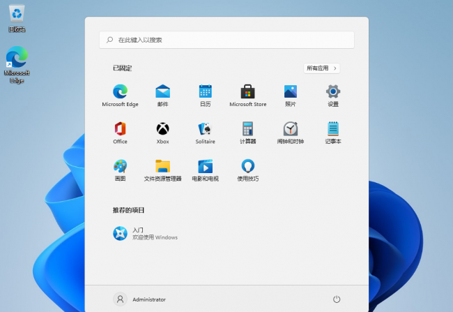The width and height of the screenshot is (453, 312).
Task: Open the Xbox app
Action: [x=162, y=133]
